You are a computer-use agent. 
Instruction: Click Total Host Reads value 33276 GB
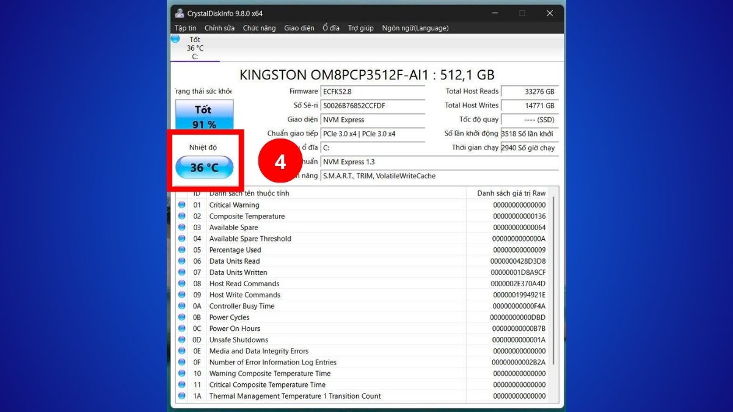click(x=530, y=92)
